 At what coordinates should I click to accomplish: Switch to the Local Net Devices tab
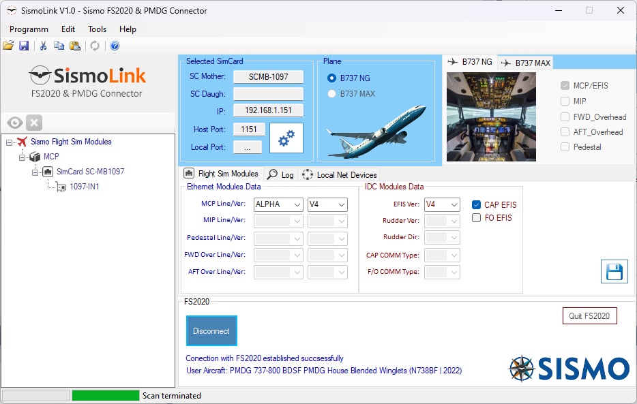click(x=339, y=175)
